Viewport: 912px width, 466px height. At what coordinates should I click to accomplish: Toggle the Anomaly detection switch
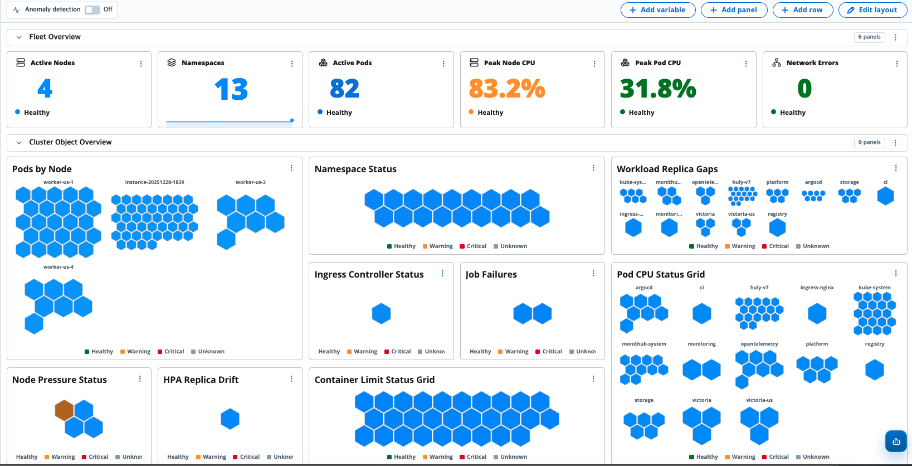pyautogui.click(x=92, y=9)
